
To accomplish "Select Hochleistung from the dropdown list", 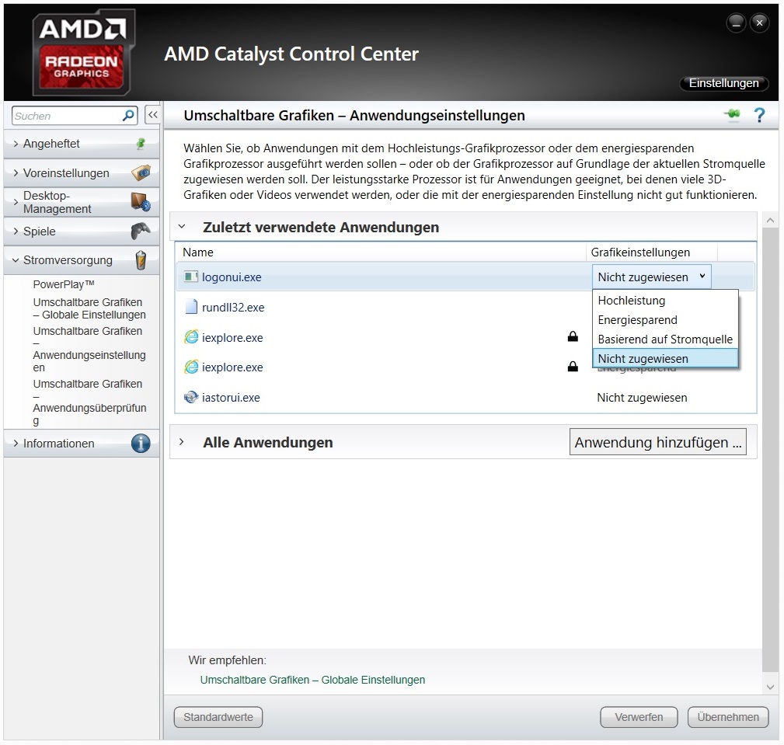I will pos(665,301).
